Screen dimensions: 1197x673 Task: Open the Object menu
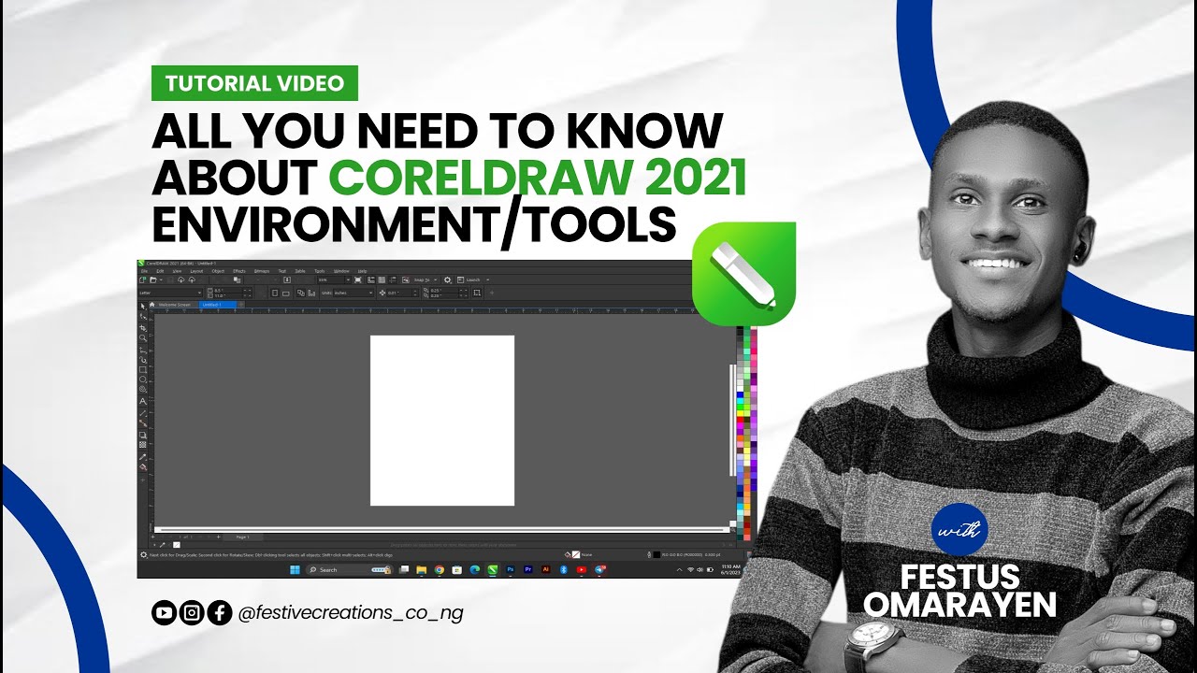pyautogui.click(x=218, y=271)
